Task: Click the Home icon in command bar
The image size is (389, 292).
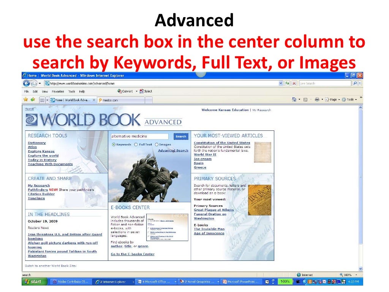Action: coord(294,100)
